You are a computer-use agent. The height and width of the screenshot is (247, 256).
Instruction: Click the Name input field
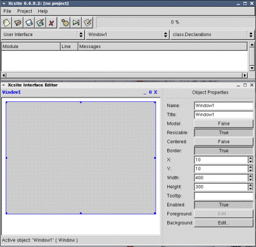(224, 106)
